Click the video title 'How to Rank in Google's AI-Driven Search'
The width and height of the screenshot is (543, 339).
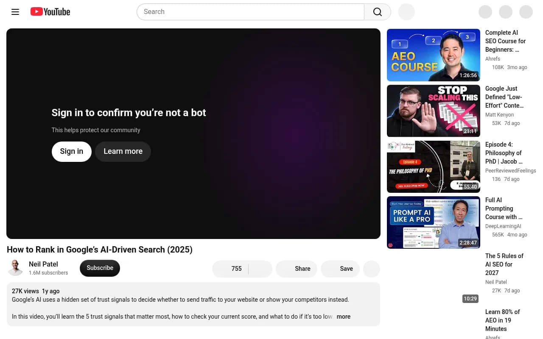point(100,250)
